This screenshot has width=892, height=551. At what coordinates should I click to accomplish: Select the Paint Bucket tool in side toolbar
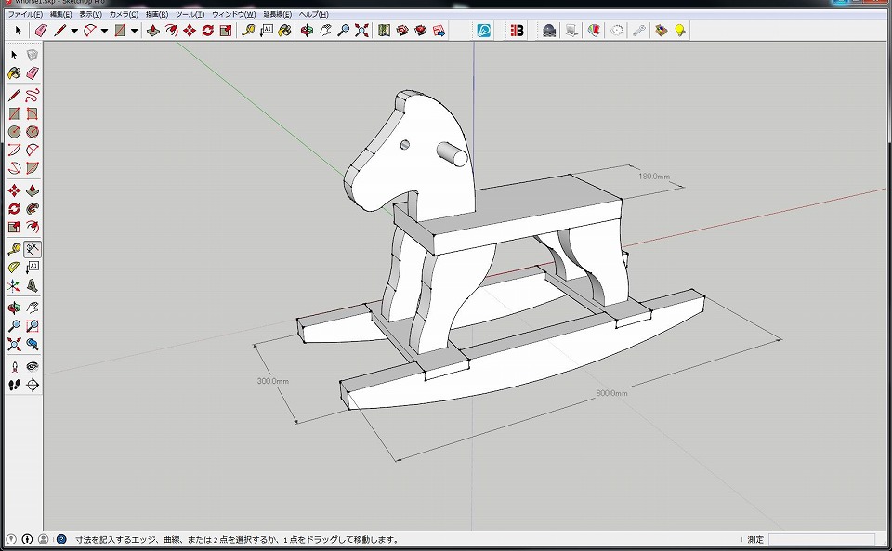tap(15, 72)
